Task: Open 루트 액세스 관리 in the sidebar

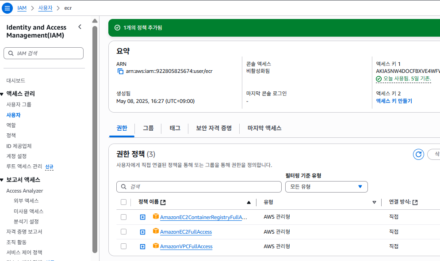Action: coord(24,166)
